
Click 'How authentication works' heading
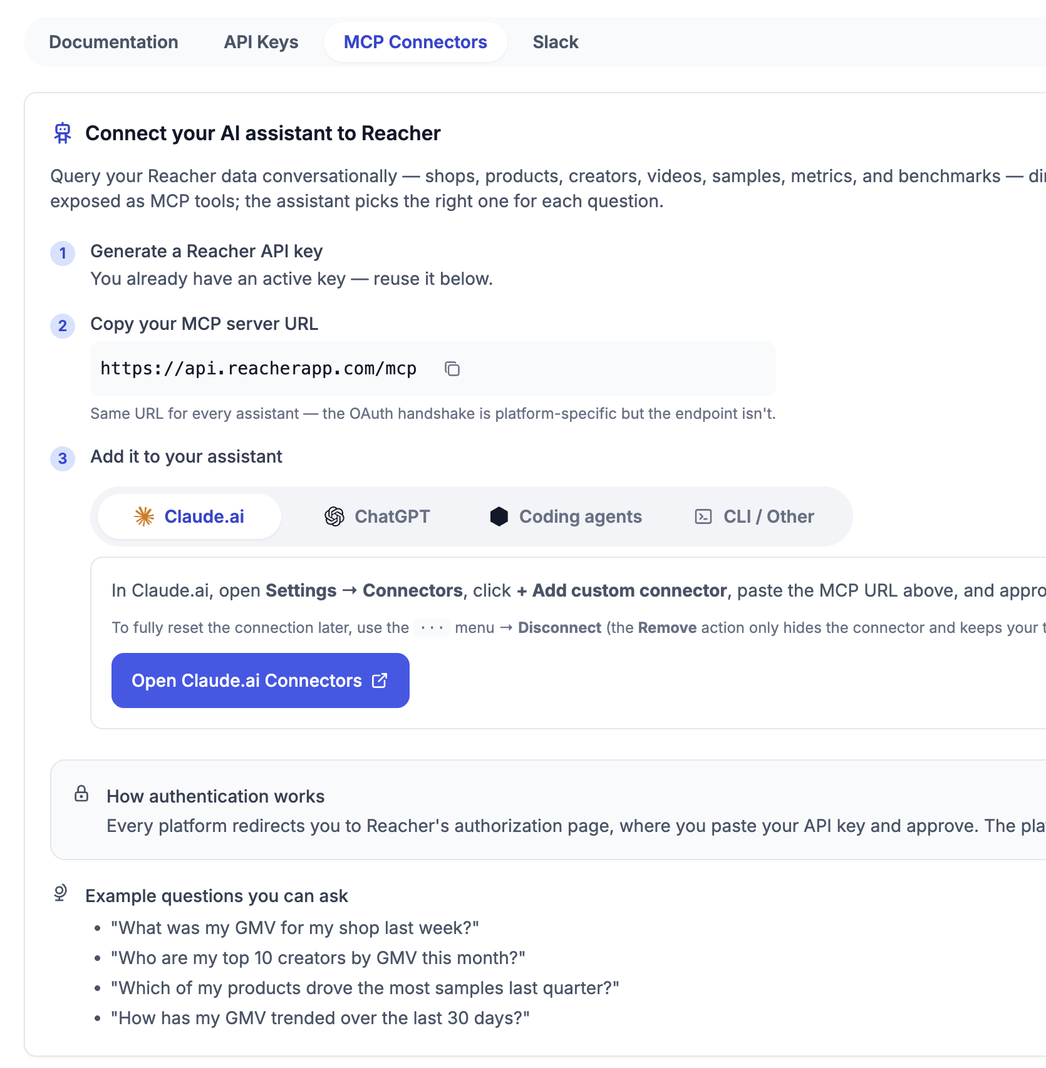pyautogui.click(x=215, y=796)
